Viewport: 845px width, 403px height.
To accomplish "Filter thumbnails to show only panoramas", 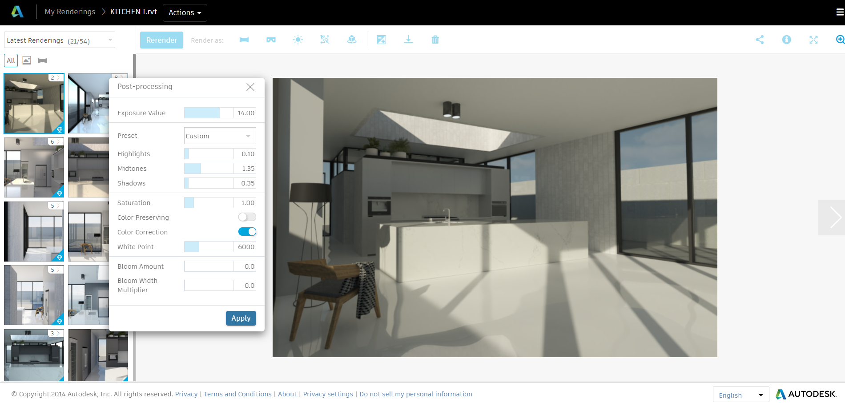I will click(42, 60).
